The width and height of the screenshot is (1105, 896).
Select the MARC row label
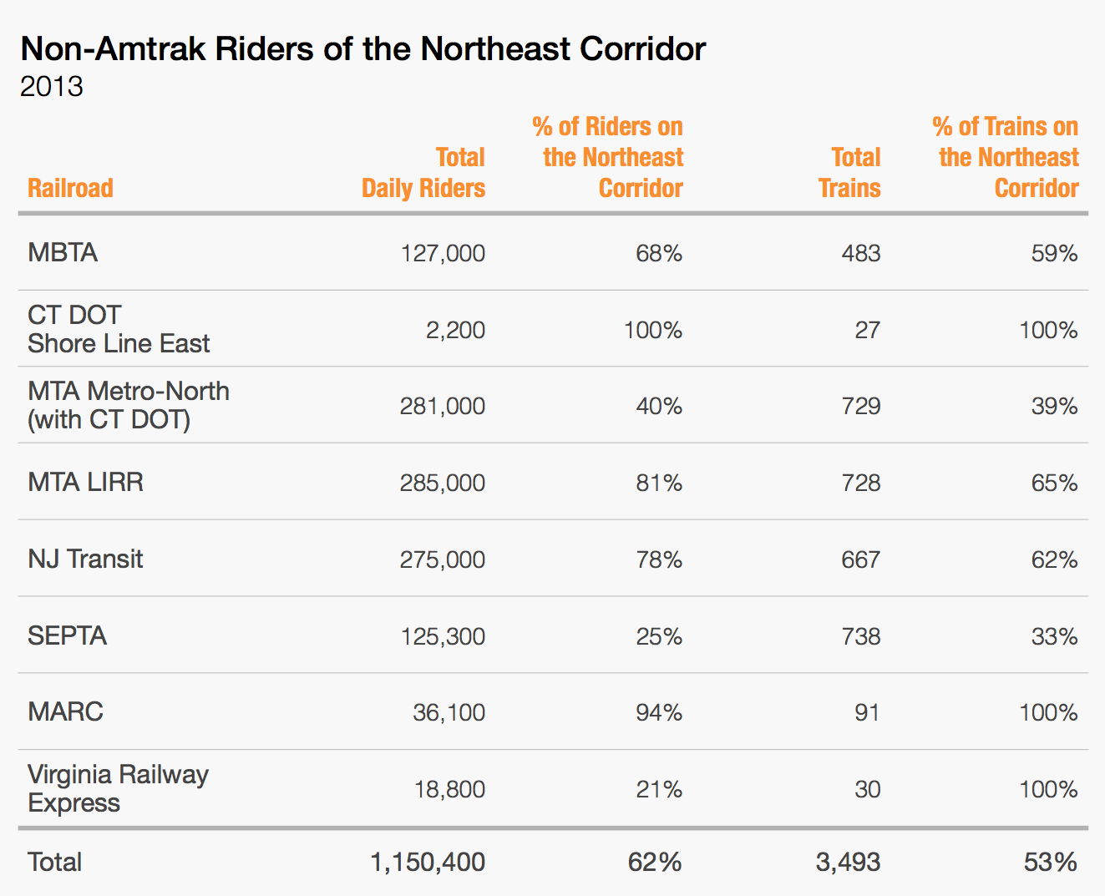[x=65, y=711]
